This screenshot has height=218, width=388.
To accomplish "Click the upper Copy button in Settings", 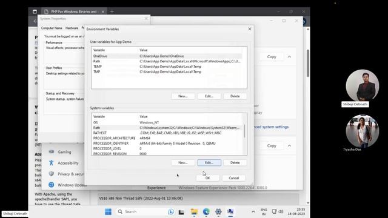I will (x=272, y=57).
